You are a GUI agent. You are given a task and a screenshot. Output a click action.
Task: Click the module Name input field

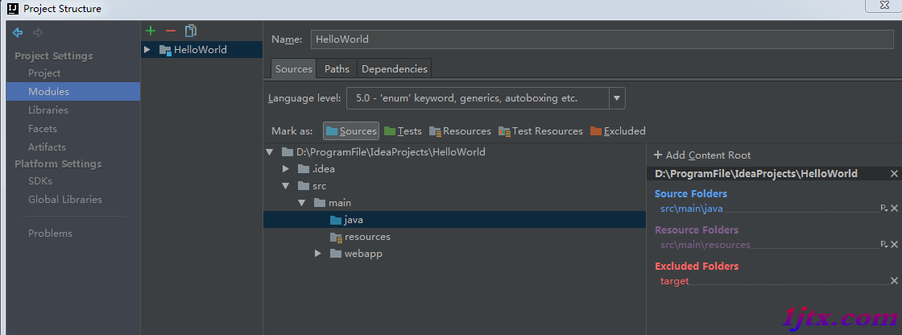click(x=602, y=39)
